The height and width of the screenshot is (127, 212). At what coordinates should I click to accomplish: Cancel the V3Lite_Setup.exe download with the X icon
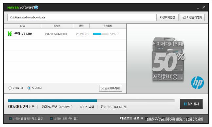click(x=118, y=33)
